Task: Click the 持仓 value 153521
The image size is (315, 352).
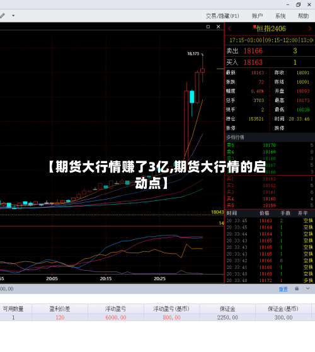Action: pos(256,119)
